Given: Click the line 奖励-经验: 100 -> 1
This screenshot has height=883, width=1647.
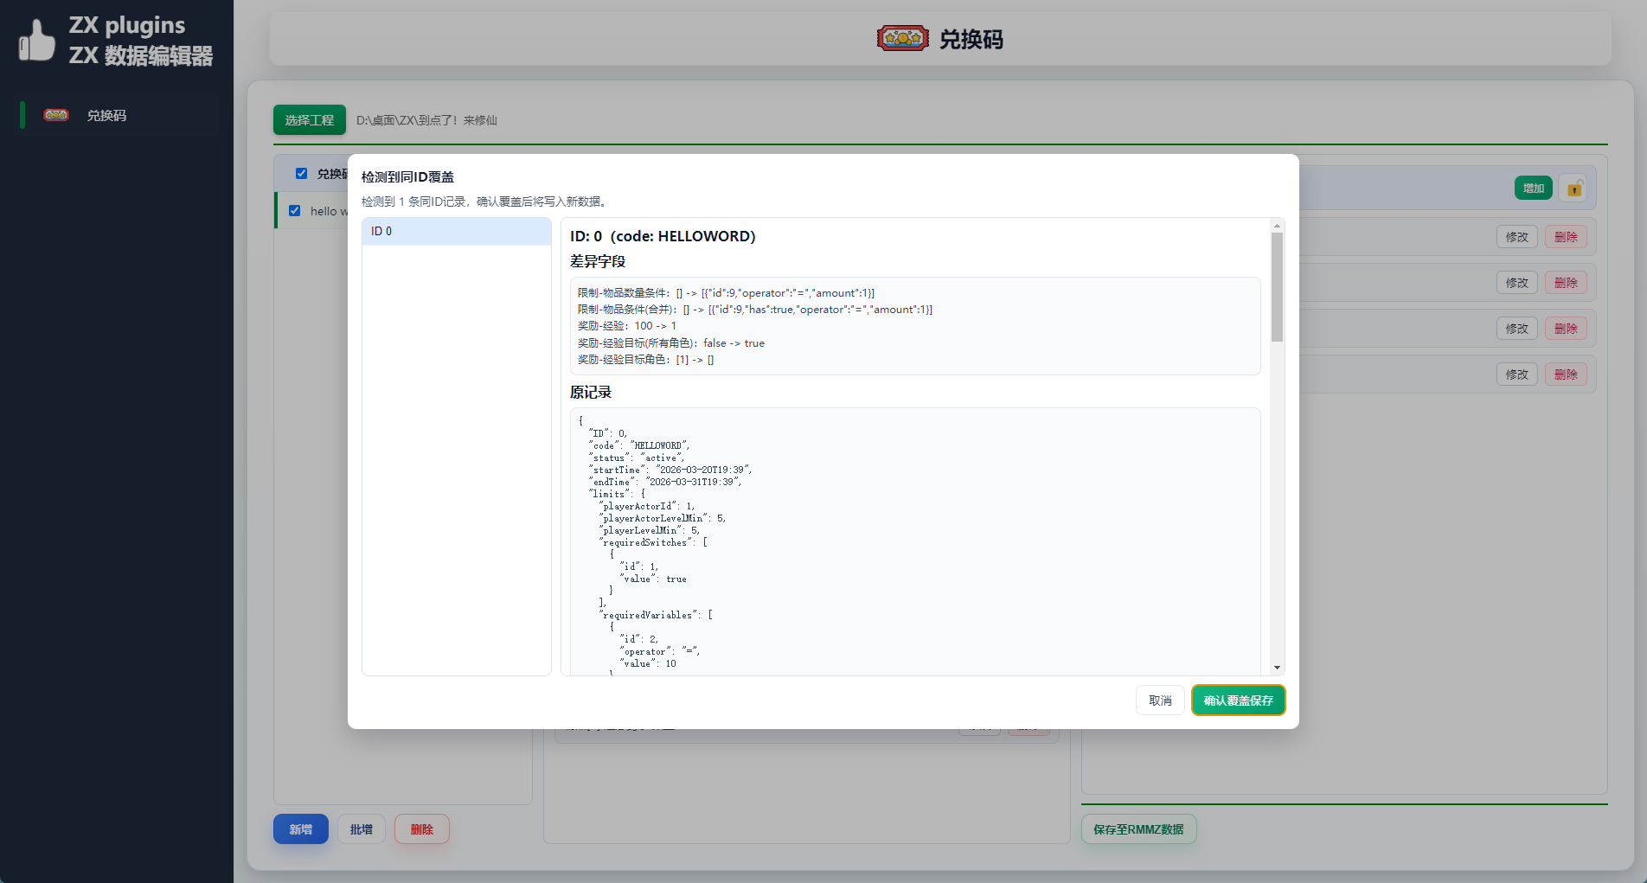Looking at the screenshot, I should tap(627, 326).
